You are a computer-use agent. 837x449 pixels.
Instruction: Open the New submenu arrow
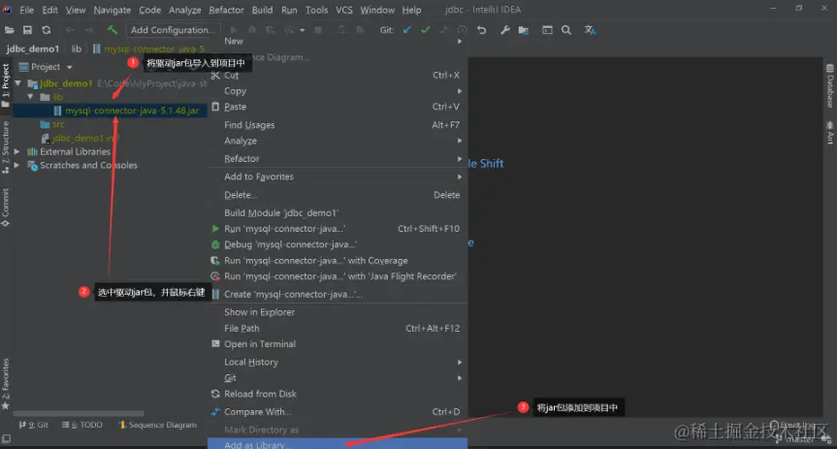pyautogui.click(x=460, y=41)
